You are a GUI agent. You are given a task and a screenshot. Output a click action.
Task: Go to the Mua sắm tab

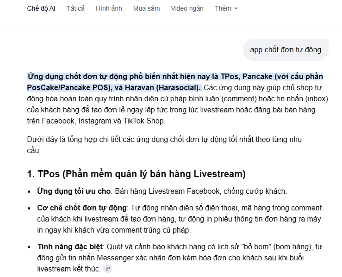[146, 8]
